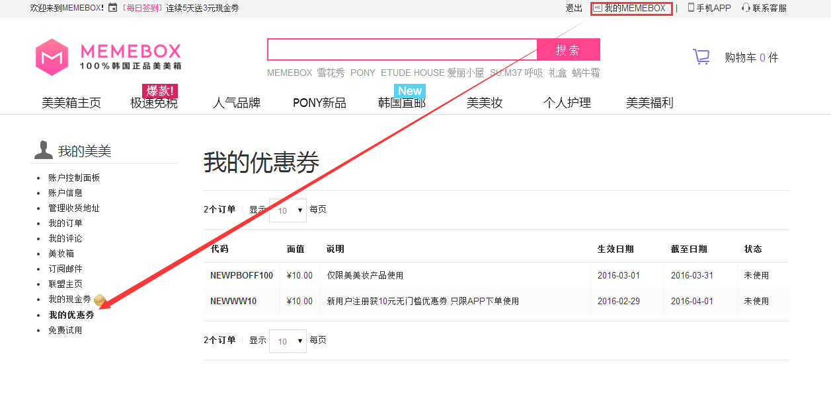The height and width of the screenshot is (394, 831).
Task: Open 账户信息 in the sidebar
Action: [65, 193]
